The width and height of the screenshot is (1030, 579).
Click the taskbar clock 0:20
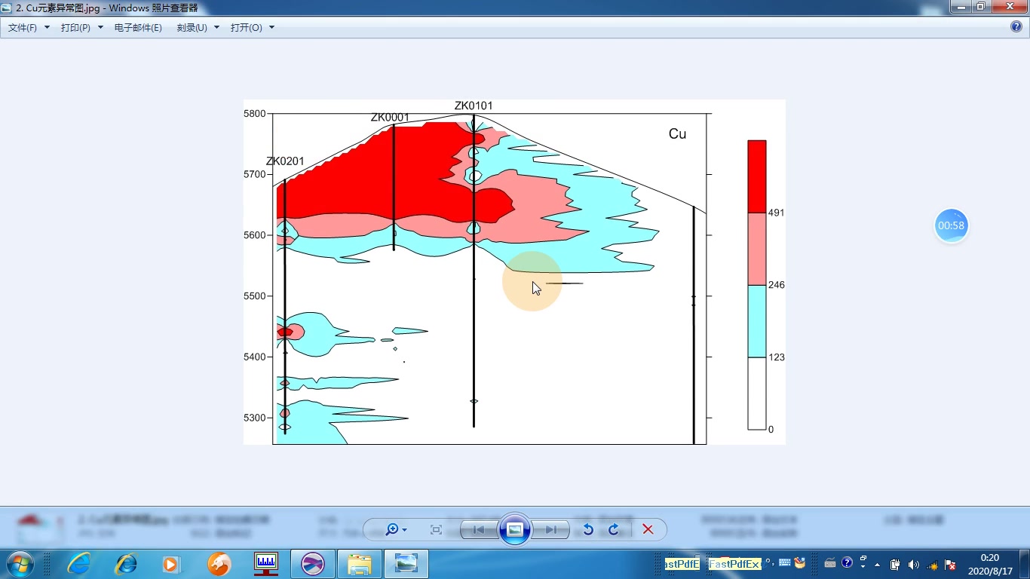(x=989, y=558)
